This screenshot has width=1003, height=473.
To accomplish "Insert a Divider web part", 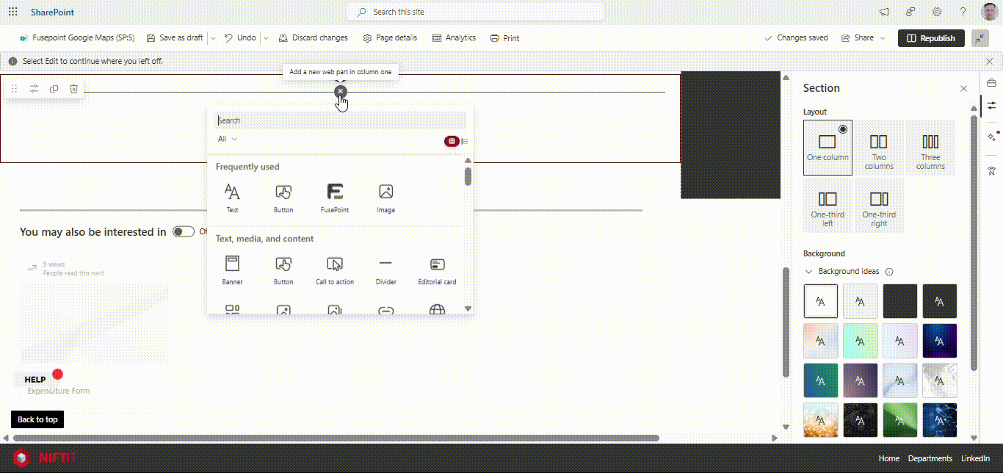I will (385, 270).
